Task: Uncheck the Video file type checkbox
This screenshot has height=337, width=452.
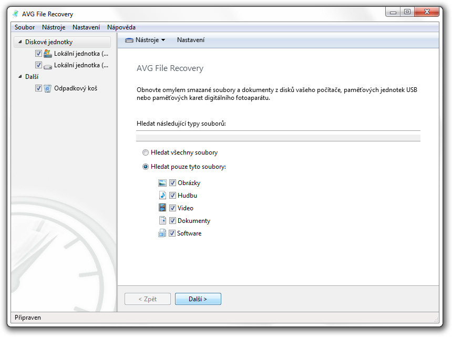Action: point(172,208)
